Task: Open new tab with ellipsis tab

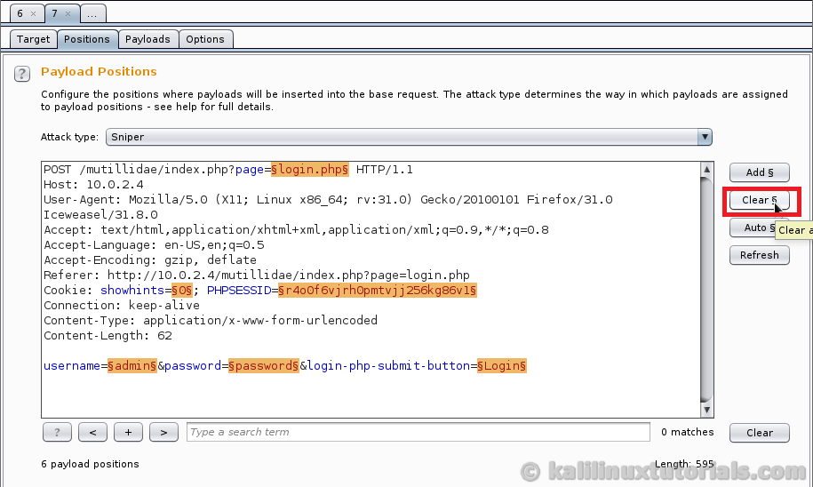Action: [92, 14]
